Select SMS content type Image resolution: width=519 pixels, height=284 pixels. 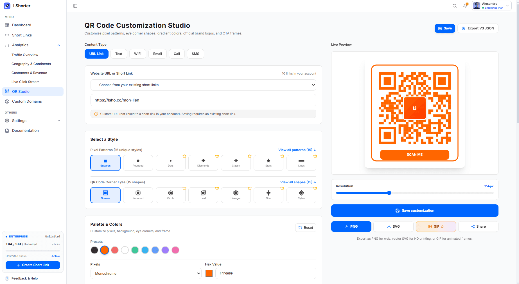coord(195,54)
